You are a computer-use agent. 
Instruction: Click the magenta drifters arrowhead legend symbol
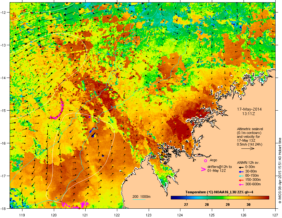point(203,169)
